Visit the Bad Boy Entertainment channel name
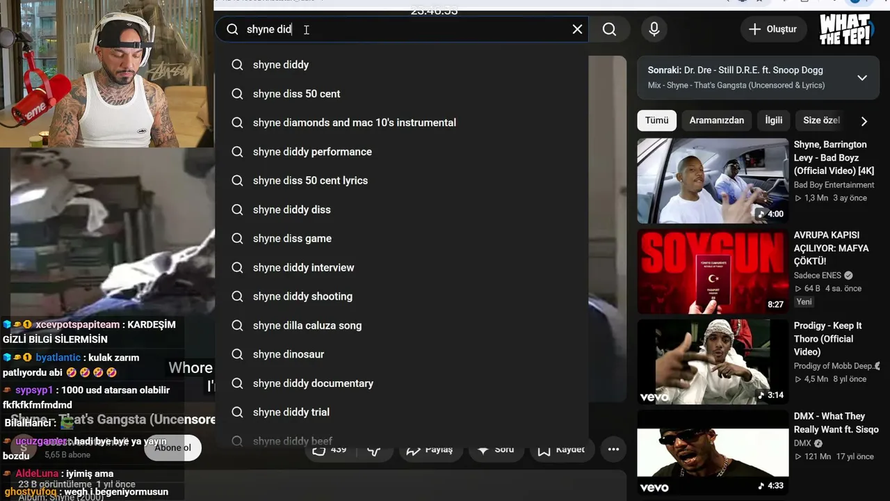 click(834, 185)
